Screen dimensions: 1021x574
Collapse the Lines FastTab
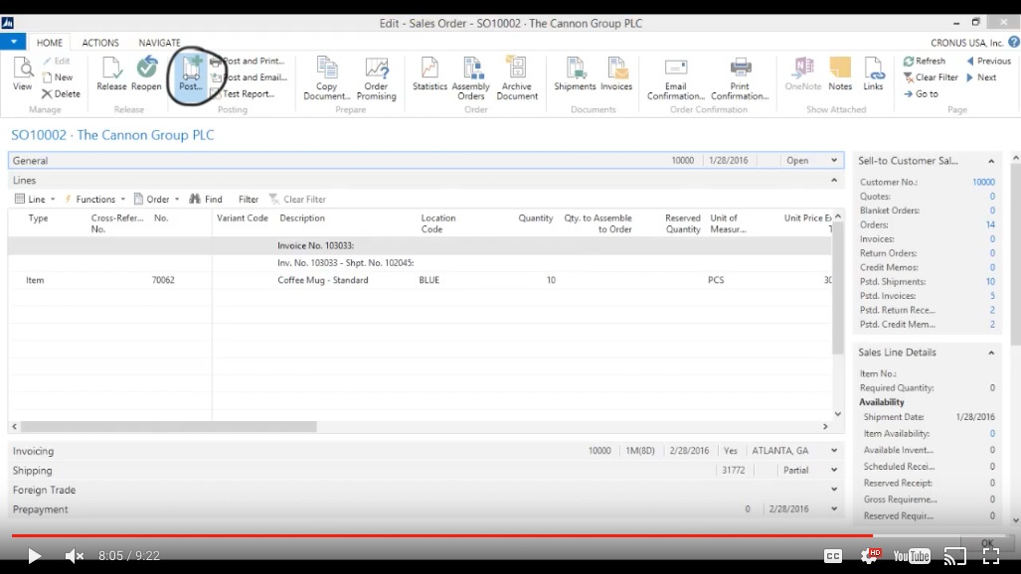tap(834, 181)
